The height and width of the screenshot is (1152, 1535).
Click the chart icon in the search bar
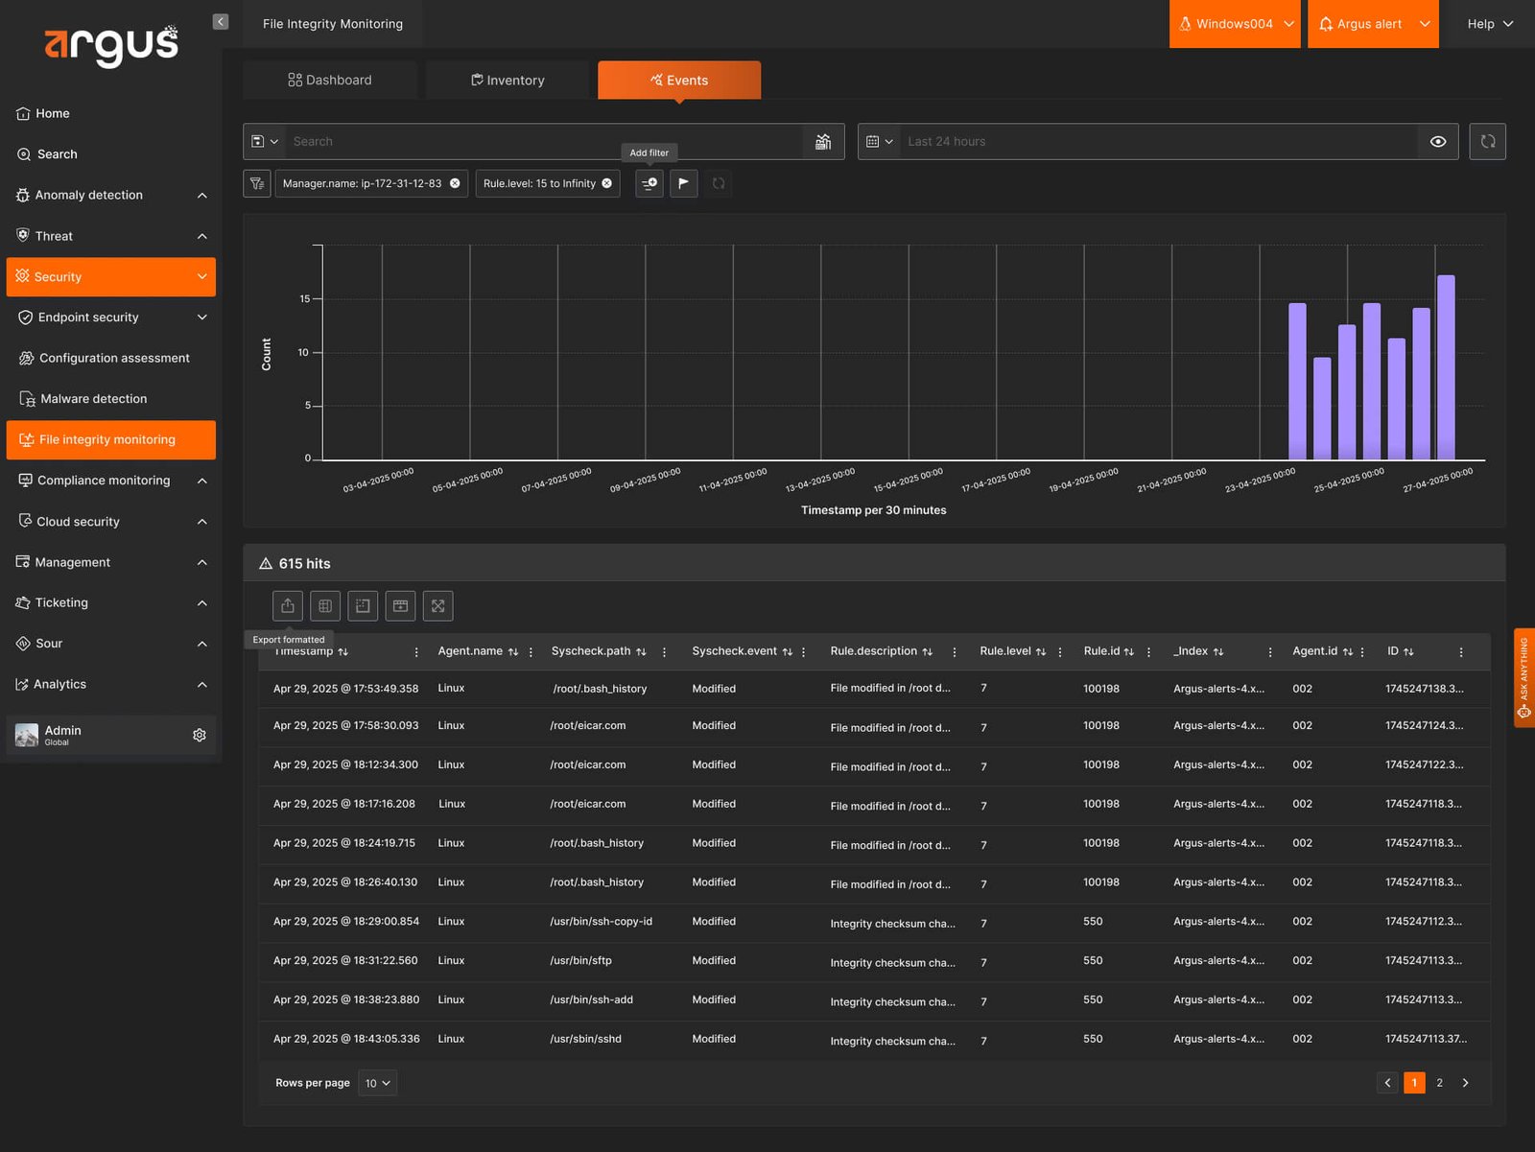[823, 142]
